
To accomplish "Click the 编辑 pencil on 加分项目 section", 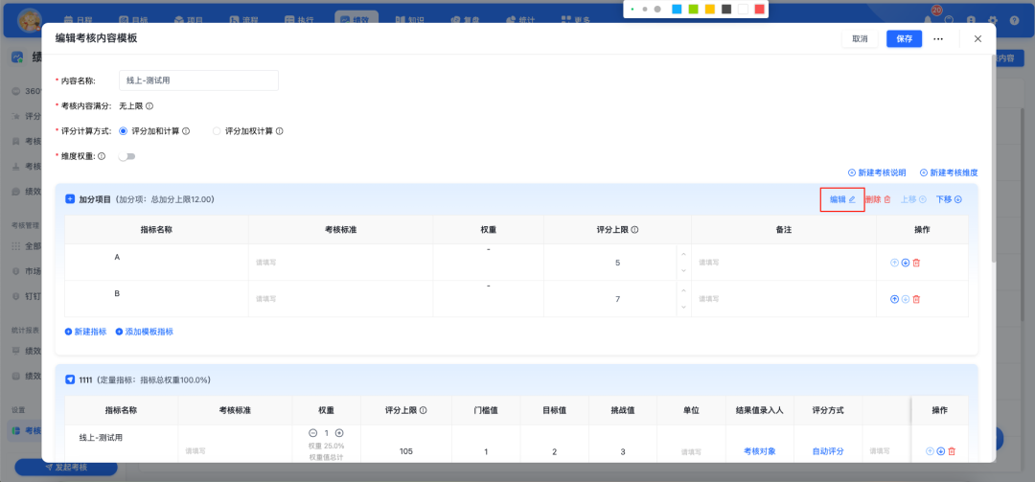I will (x=842, y=199).
